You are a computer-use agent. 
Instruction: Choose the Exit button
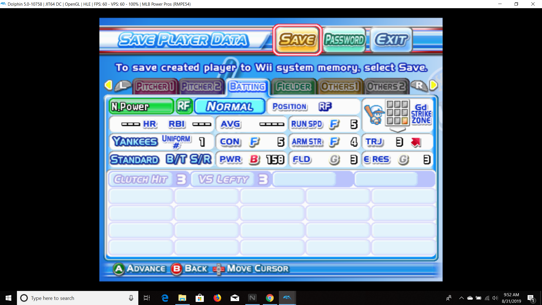391,40
